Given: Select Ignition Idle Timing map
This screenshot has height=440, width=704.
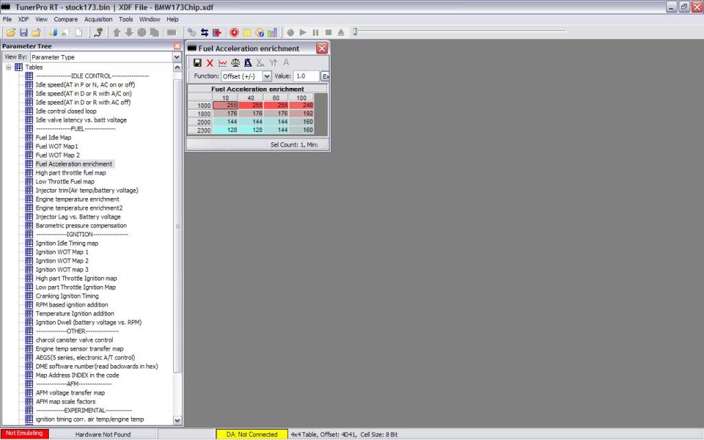Looking at the screenshot, I should (x=67, y=243).
